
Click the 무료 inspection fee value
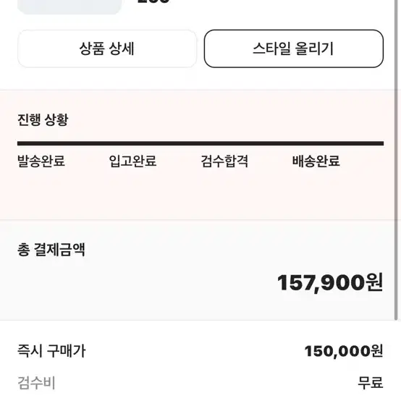tap(371, 383)
